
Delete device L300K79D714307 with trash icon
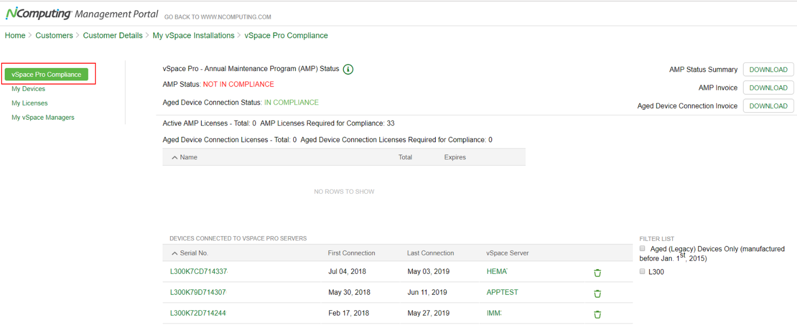[x=597, y=294]
